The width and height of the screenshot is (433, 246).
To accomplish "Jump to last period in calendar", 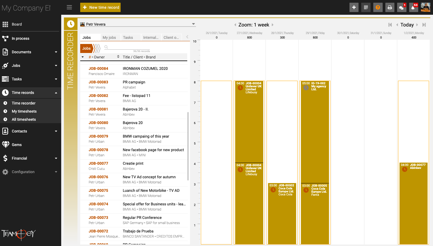I will coord(424,25).
